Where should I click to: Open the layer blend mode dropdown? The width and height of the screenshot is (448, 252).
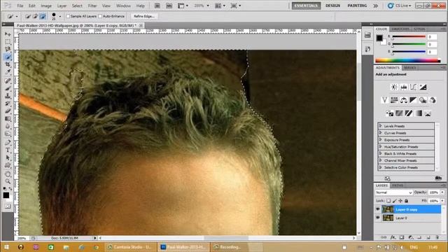(393, 192)
